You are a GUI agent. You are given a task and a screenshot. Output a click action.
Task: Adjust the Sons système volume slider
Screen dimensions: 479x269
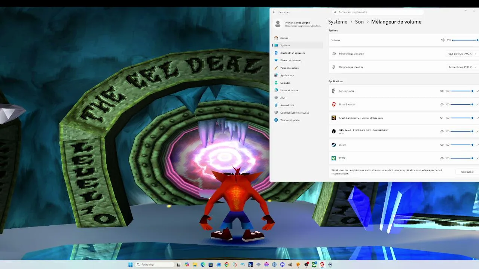pyautogui.click(x=462, y=91)
